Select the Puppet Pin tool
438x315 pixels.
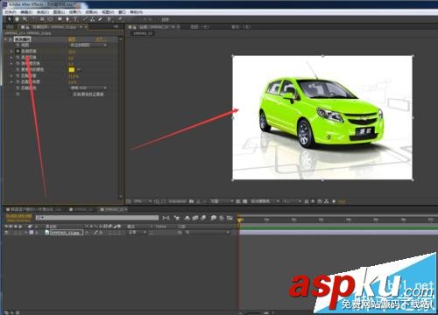pyautogui.click(x=120, y=19)
